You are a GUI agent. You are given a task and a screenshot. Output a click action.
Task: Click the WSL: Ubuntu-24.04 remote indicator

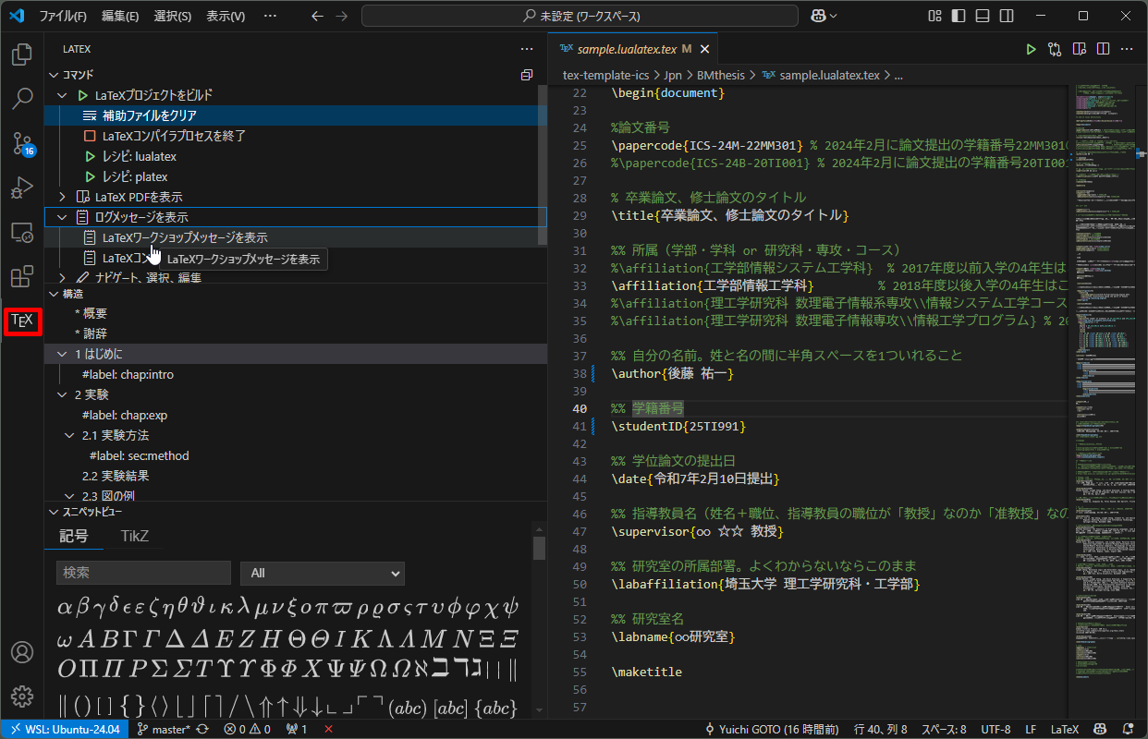pos(65,729)
